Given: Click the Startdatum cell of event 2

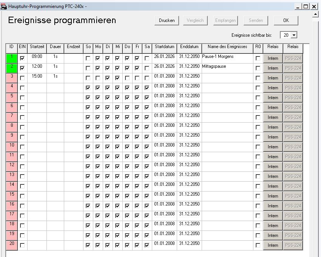Looking at the screenshot, I should (x=164, y=67).
